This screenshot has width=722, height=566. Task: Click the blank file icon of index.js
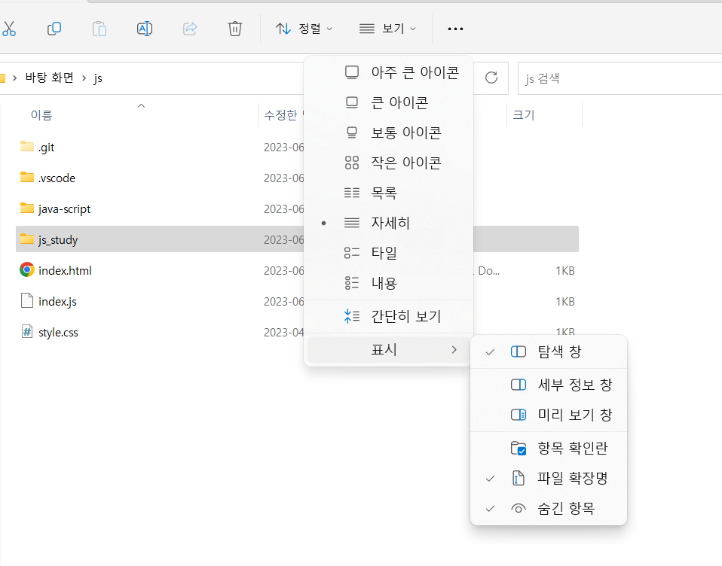point(27,300)
